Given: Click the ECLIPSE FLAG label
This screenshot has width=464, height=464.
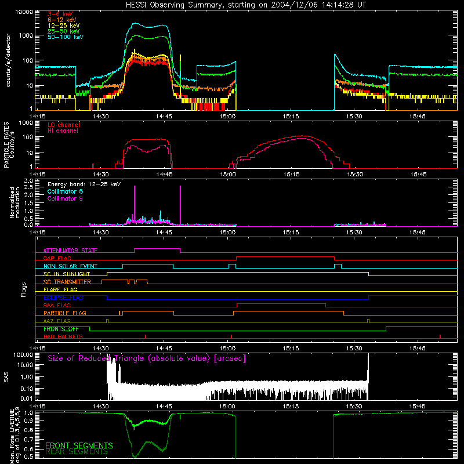Looking at the screenshot, I should tap(63, 298).
